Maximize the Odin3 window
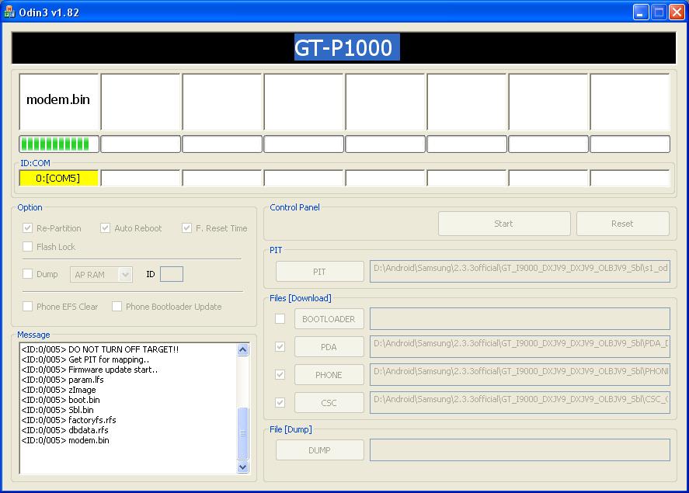The width and height of the screenshot is (689, 493). coord(659,12)
